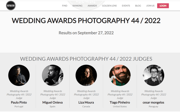
Task: Click the judge caption above Tiago Pinheiro
Action: (120, 95)
